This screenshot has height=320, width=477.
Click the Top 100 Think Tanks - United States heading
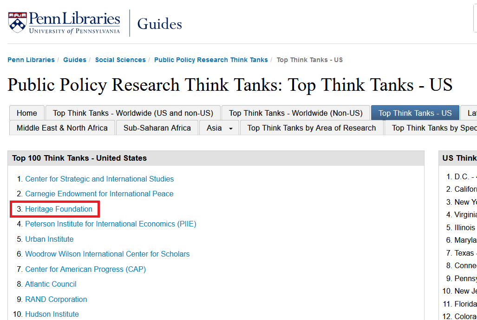(x=79, y=158)
